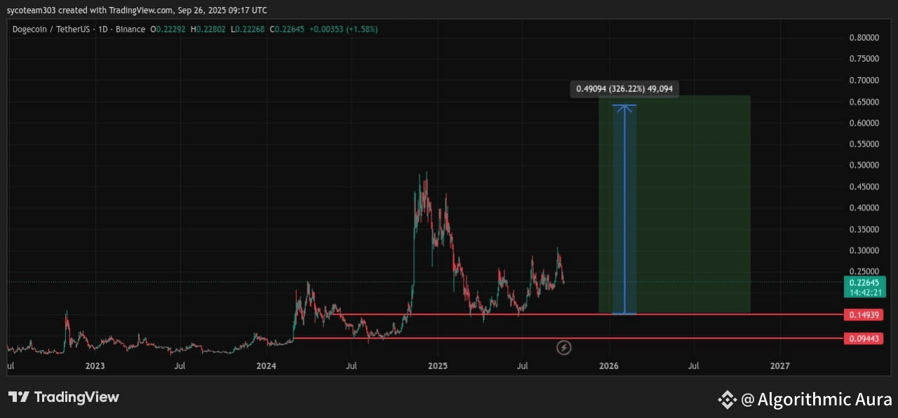Click the 0.80000 price axis label
The width and height of the screenshot is (898, 418).
[864, 38]
